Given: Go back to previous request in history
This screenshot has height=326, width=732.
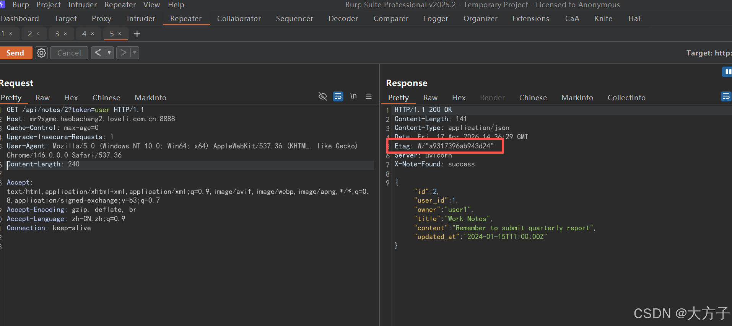Looking at the screenshot, I should pos(98,53).
